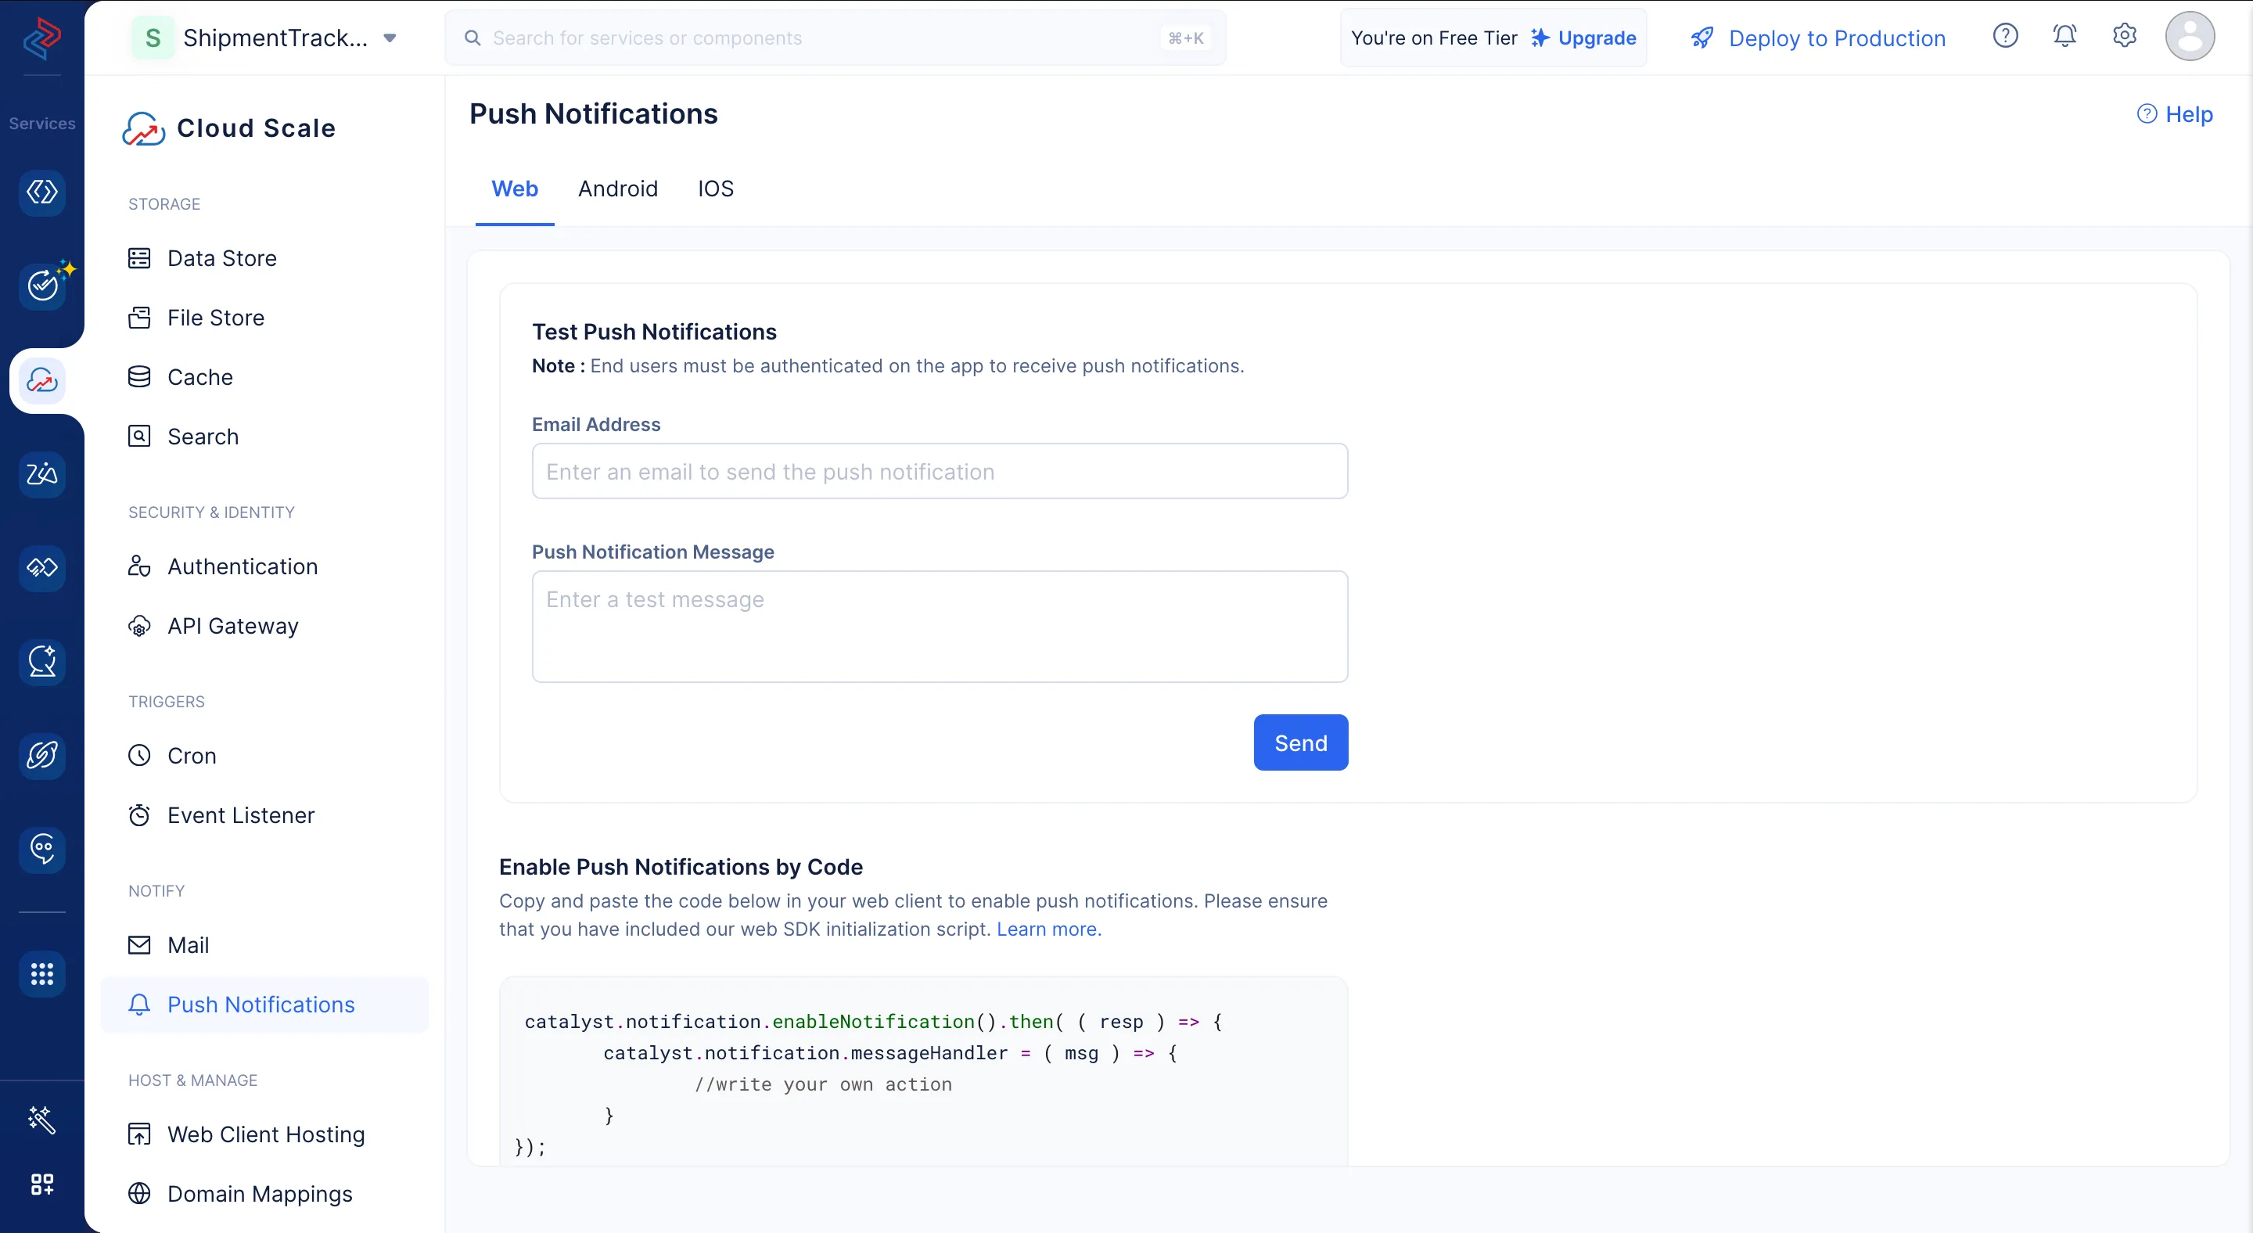Click the Send button
Image resolution: width=2253 pixels, height=1233 pixels.
point(1300,742)
